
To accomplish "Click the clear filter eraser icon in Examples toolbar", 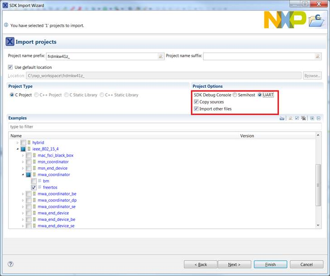I will tap(291, 119).
